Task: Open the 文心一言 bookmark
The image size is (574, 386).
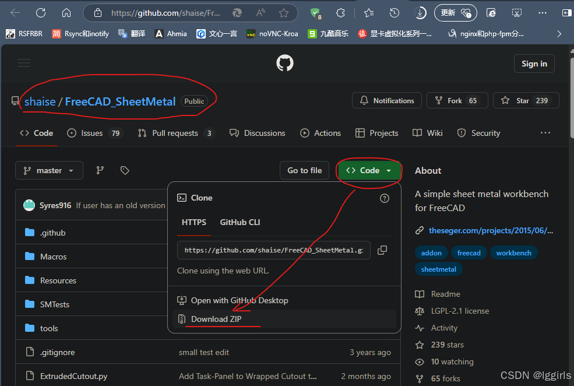Action: (x=216, y=34)
